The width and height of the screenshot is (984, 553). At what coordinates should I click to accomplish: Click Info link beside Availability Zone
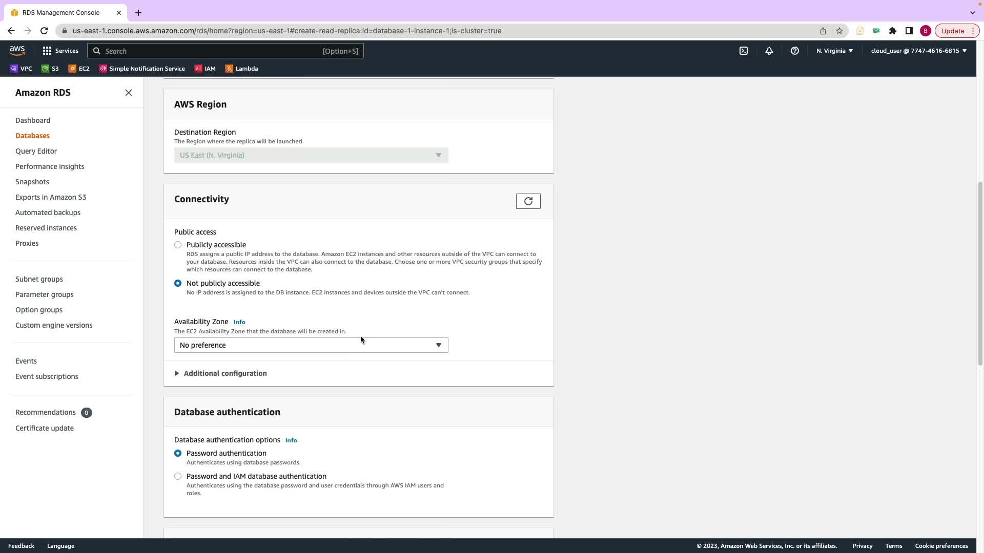tap(239, 322)
